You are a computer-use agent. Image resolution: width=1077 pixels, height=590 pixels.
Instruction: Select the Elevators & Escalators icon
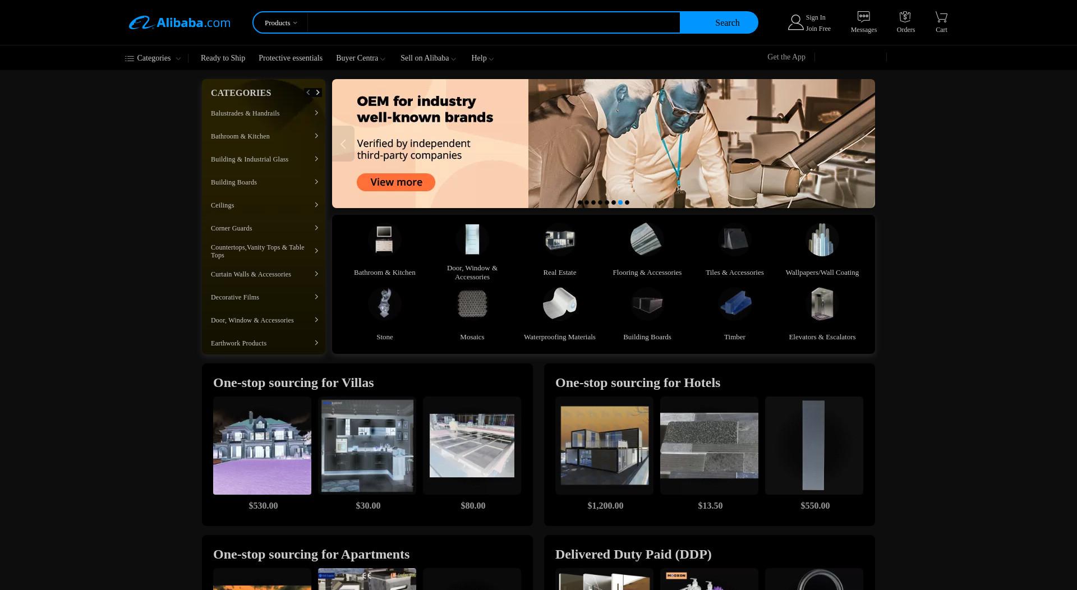pyautogui.click(x=822, y=304)
